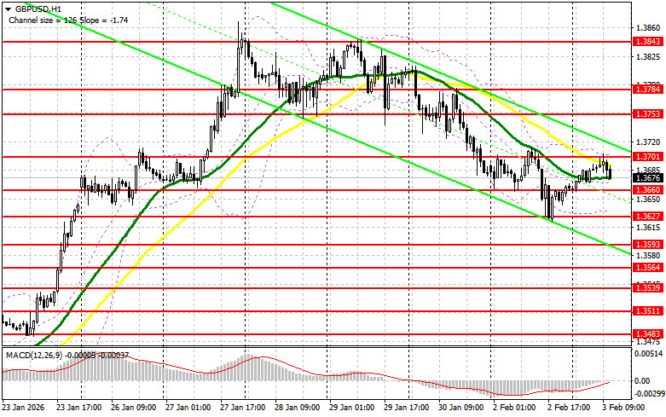666x417 pixels.
Task: Select the 1.3660 support price tag
Action: click(647, 189)
